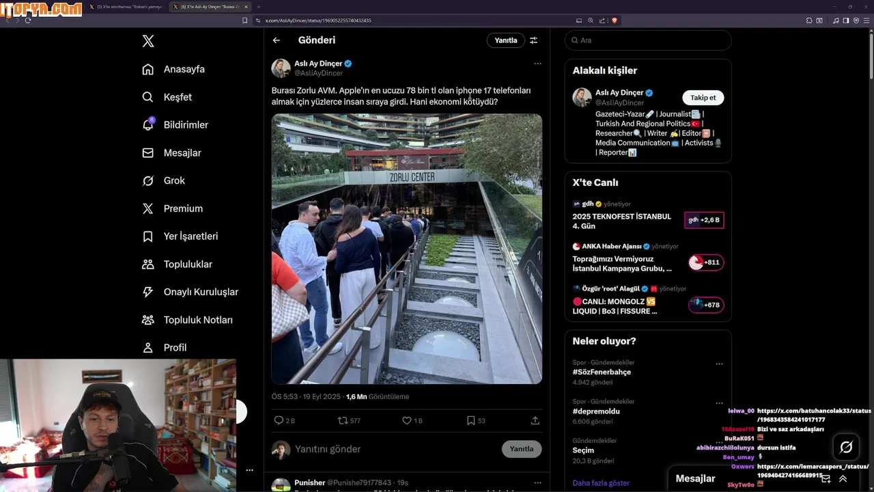
Task: Open the Zorlu Center queue photo
Action: [x=407, y=249]
